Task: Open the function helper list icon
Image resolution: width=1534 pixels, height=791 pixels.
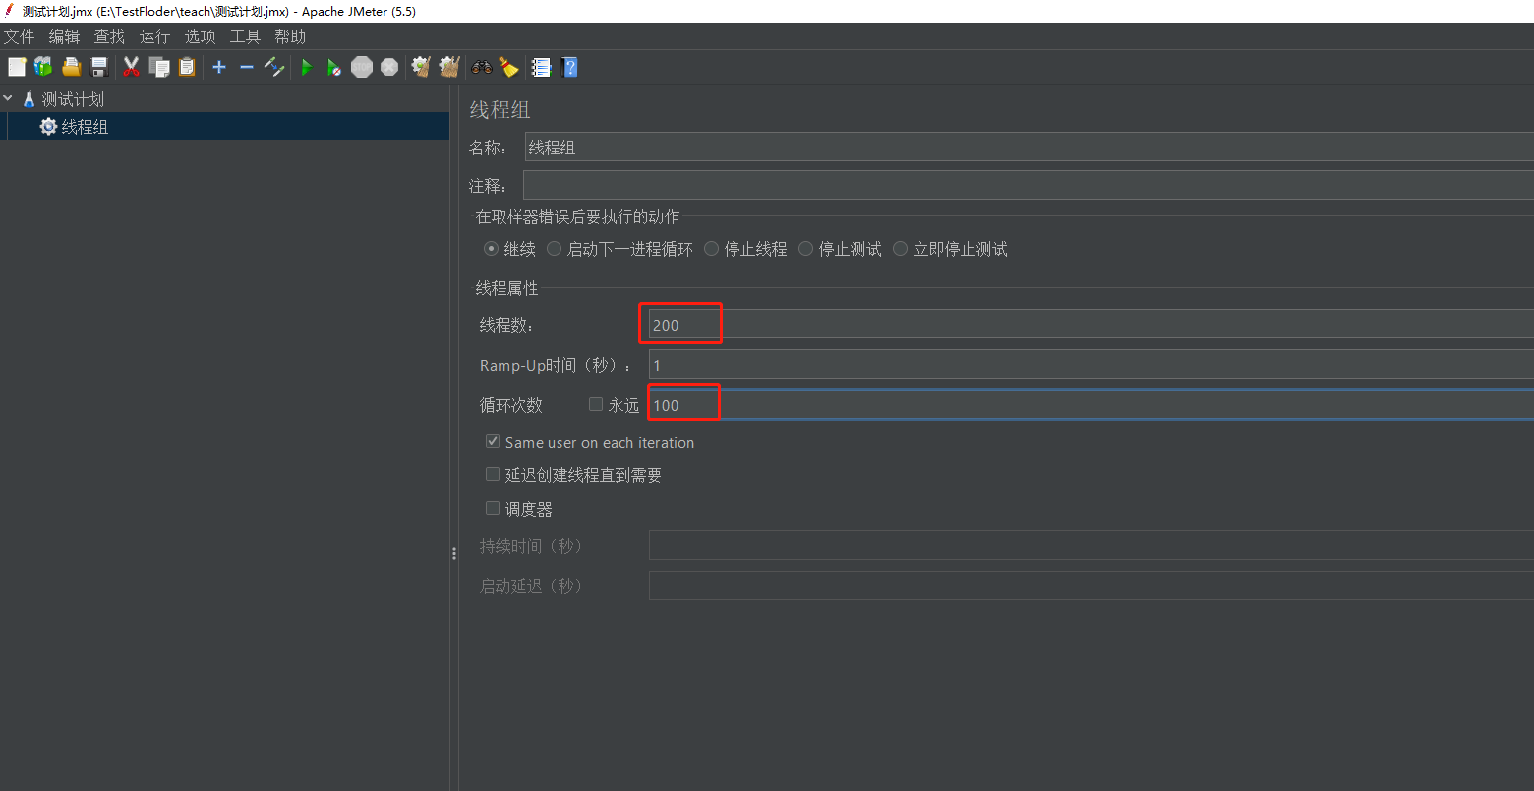Action: pyautogui.click(x=541, y=67)
